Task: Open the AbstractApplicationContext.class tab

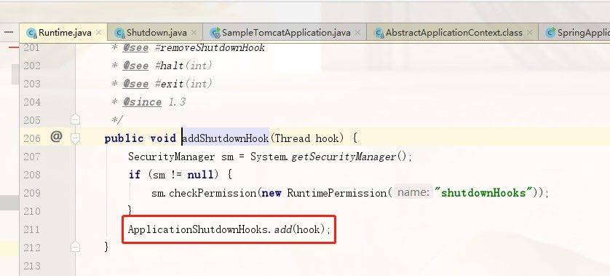Action: pos(453,33)
